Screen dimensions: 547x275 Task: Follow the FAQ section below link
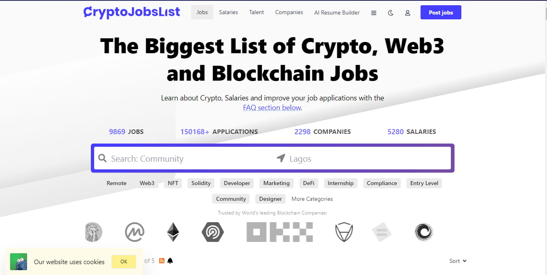[x=272, y=108]
